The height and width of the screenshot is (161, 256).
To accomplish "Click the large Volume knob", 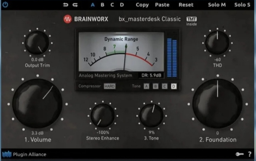I will (x=37, y=104).
